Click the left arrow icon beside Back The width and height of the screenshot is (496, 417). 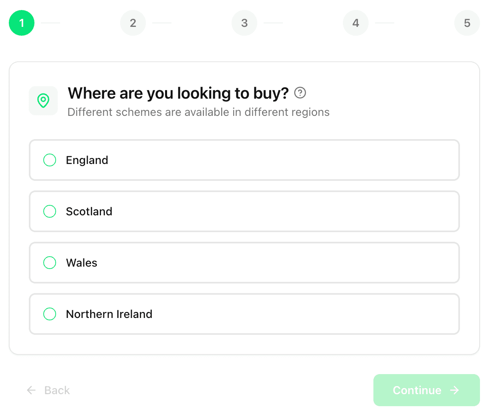click(x=31, y=390)
